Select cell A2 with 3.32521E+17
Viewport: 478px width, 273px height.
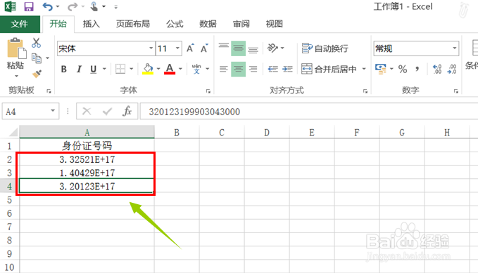[x=87, y=159]
